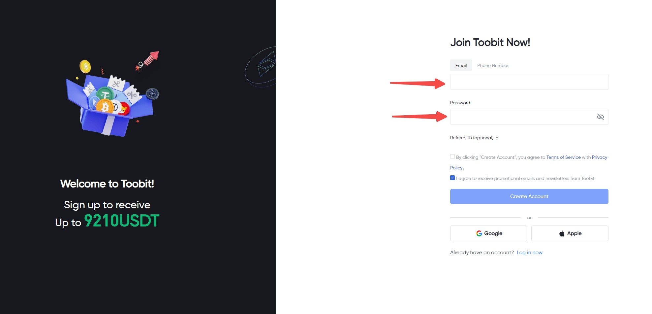Click into the email input field

(529, 82)
